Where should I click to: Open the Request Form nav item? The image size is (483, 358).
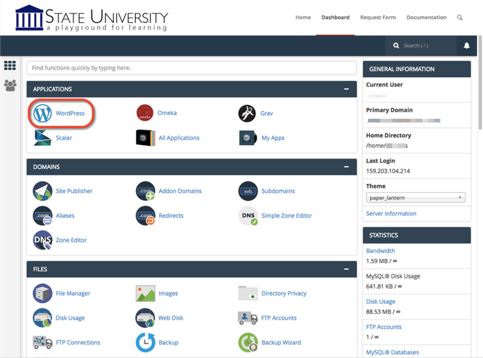coord(378,17)
